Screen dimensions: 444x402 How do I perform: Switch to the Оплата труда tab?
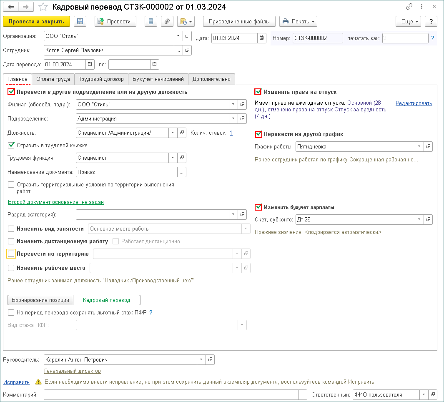(x=53, y=79)
